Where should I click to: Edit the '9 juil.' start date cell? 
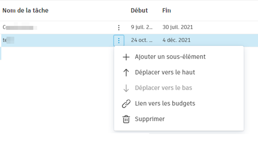point(141,27)
